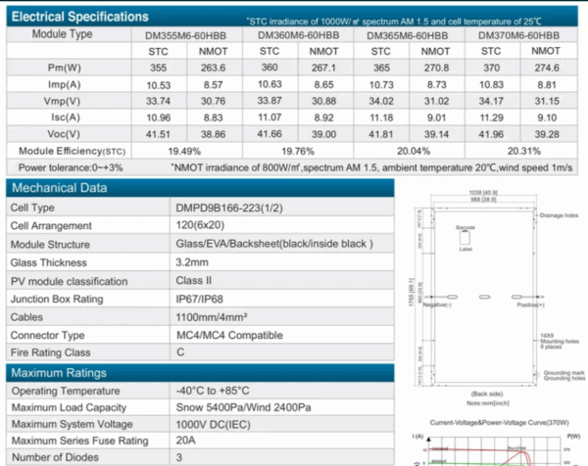Screen dimensions: 588x466
Task: Click the Voc(V) row label
Action: pyautogui.click(x=64, y=134)
